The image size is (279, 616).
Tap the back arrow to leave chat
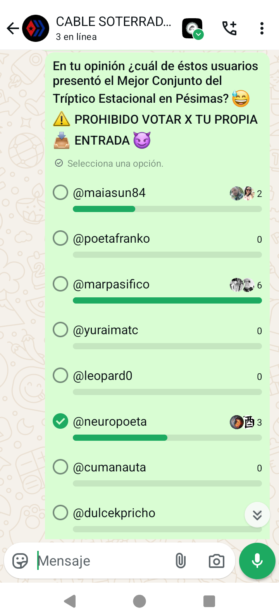pyautogui.click(x=13, y=28)
